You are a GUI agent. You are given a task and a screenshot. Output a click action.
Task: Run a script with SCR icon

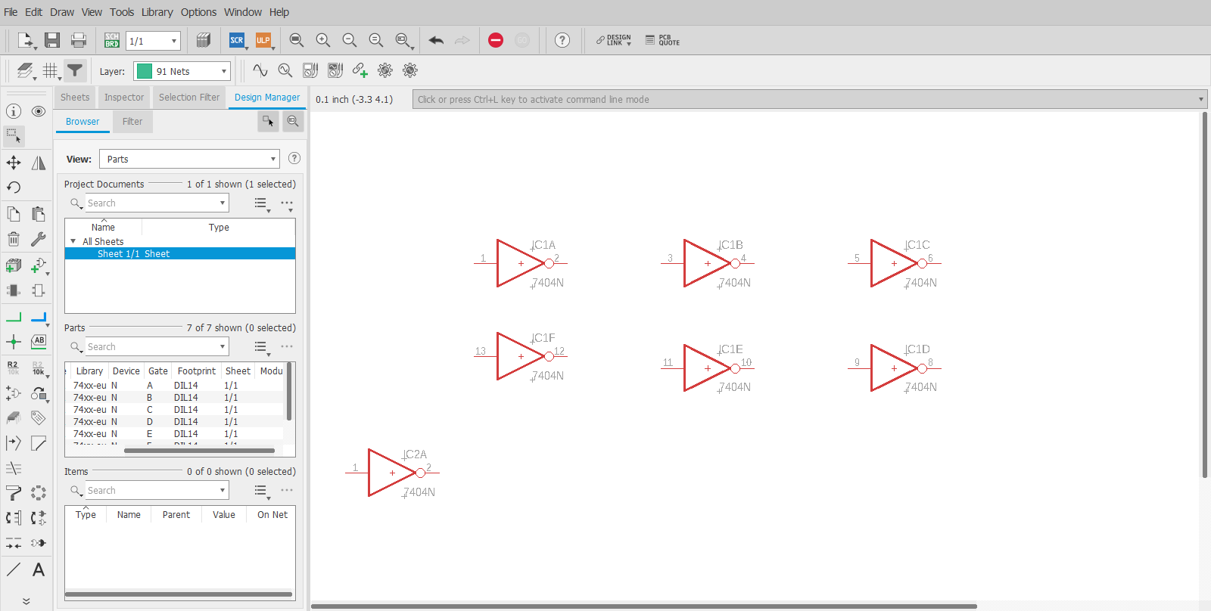click(237, 40)
